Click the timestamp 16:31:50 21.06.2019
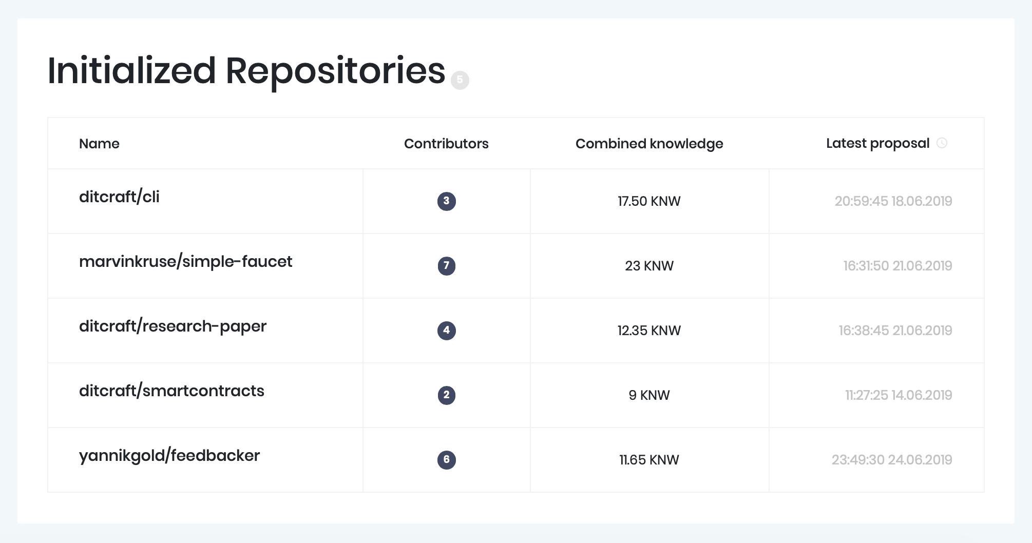The width and height of the screenshot is (1032, 543). click(897, 266)
